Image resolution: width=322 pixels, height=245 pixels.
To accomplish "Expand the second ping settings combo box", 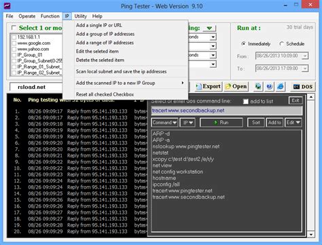I will click(x=213, y=46).
